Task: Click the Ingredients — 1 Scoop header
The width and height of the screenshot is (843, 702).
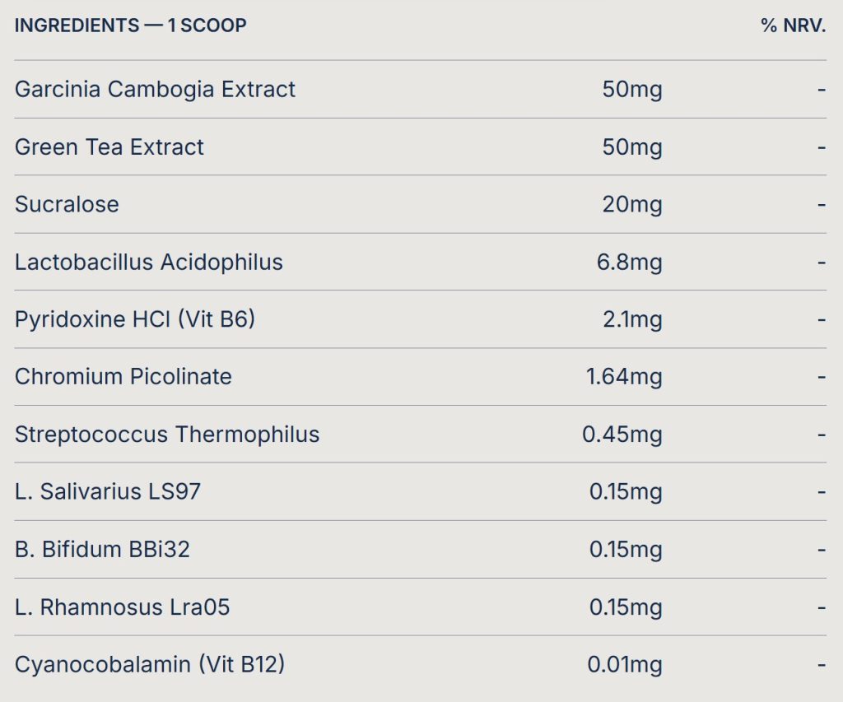Action: 131,26
